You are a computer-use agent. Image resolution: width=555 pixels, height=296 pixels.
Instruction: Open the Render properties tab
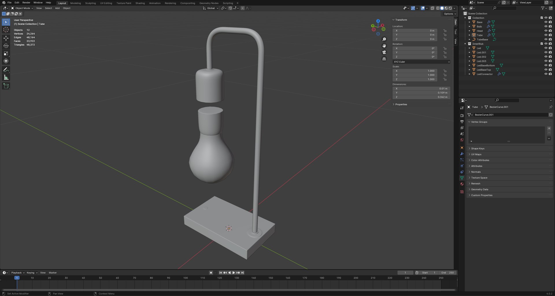[x=462, y=115]
